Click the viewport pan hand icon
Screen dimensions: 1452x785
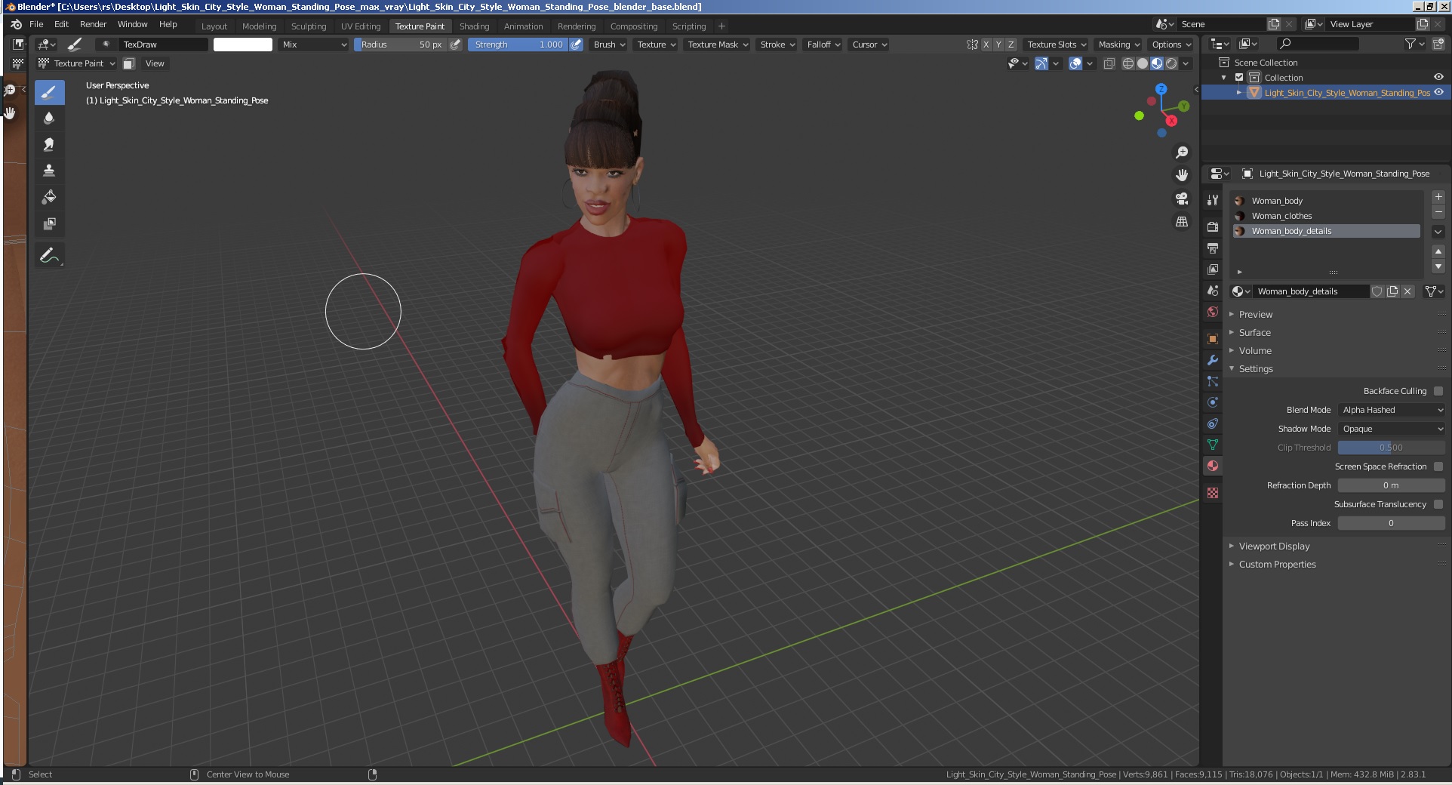1182,175
